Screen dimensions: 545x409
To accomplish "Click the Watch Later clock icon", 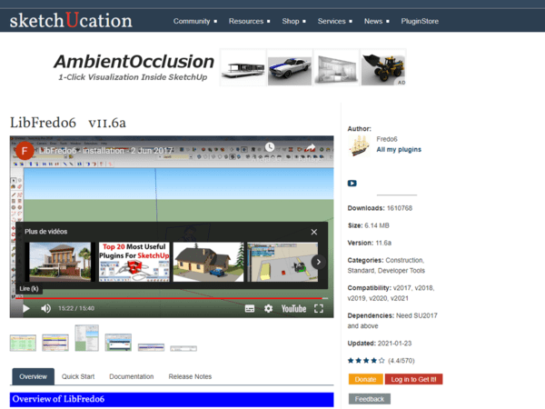I will click(270, 147).
